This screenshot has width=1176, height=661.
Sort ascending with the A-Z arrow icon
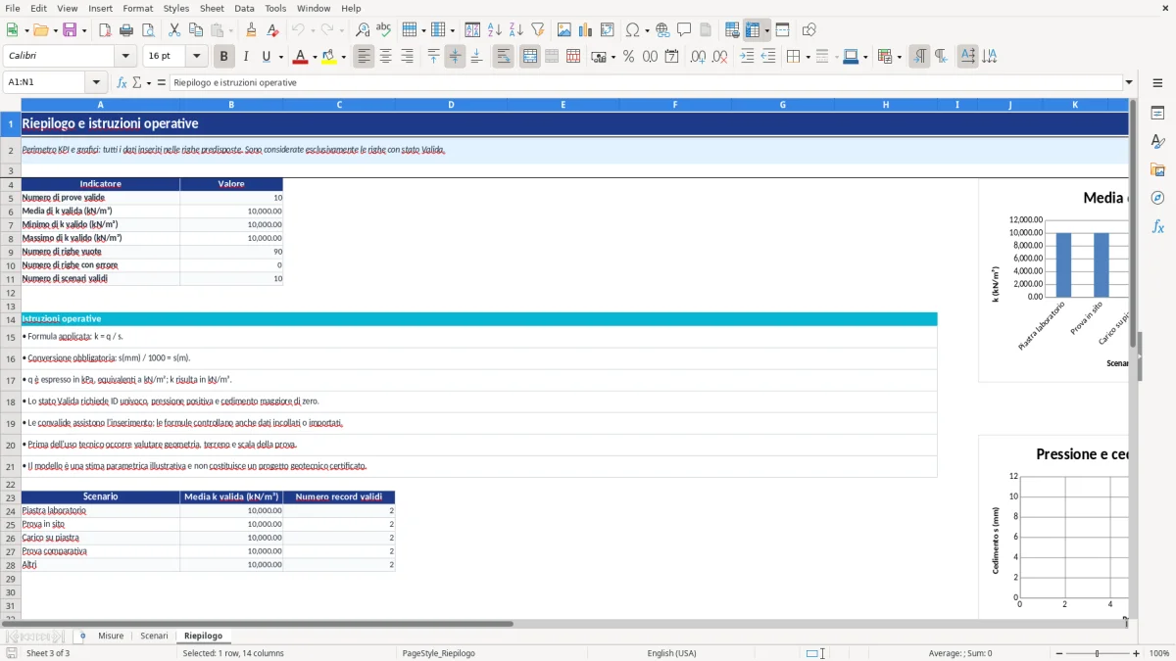494,30
